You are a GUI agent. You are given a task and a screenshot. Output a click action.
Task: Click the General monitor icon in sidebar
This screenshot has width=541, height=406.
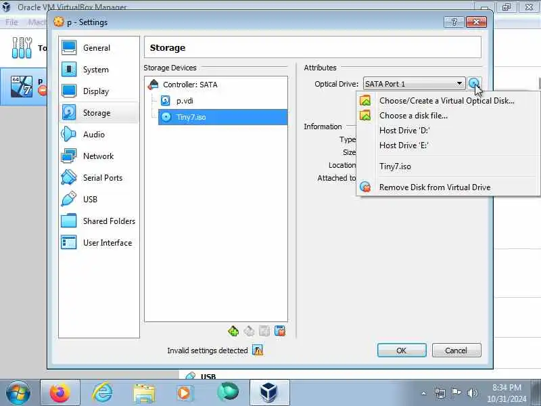[x=69, y=47]
